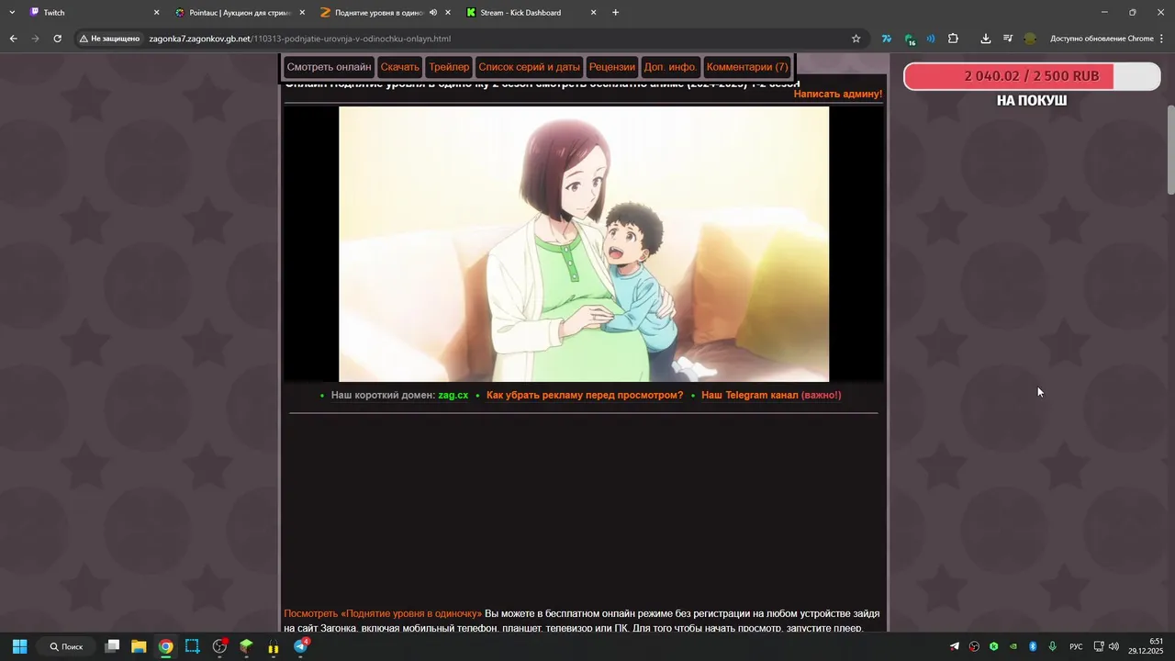Viewport: 1175px width, 661px height.
Task: Open the Minecraft grass block taskbar icon
Action: [246, 646]
